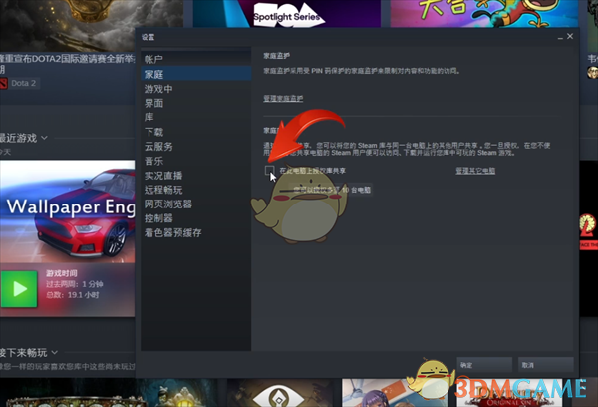Cancel settings with the 取消 button
Image resolution: width=598 pixels, height=407 pixels.
pyautogui.click(x=545, y=365)
